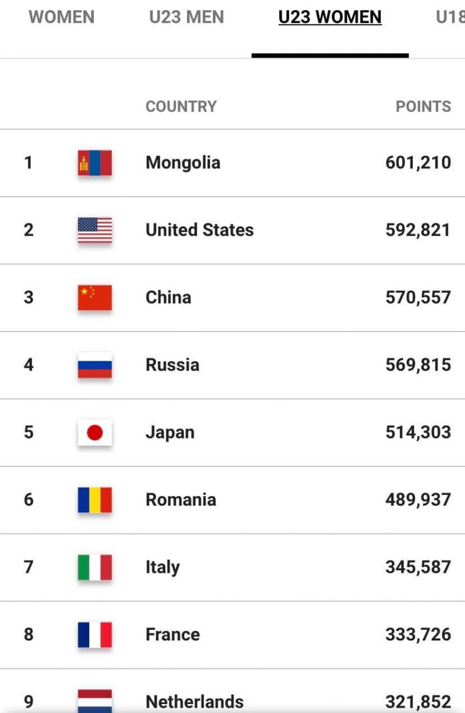Switch to the WOMEN tab

click(x=61, y=17)
